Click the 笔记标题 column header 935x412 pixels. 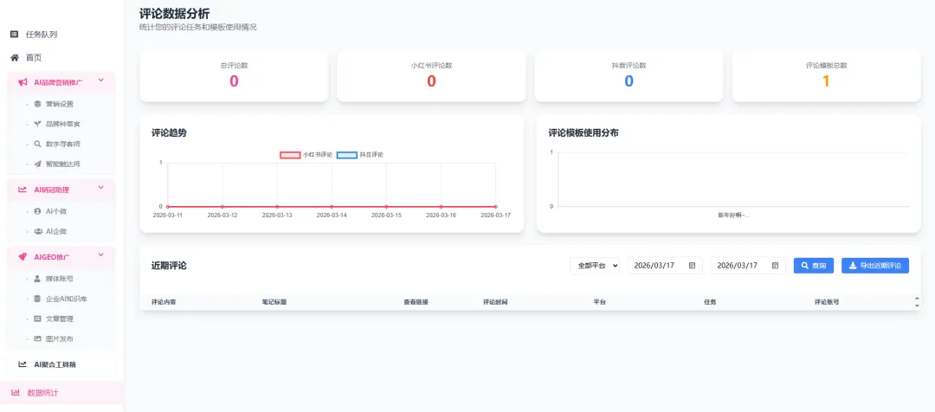click(x=274, y=302)
